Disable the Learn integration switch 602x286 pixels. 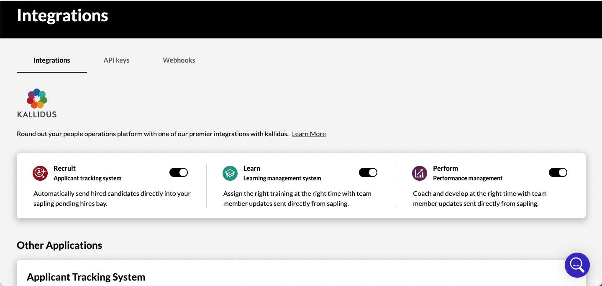pos(368,172)
